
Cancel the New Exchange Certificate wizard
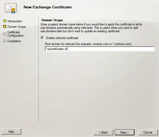148,132
